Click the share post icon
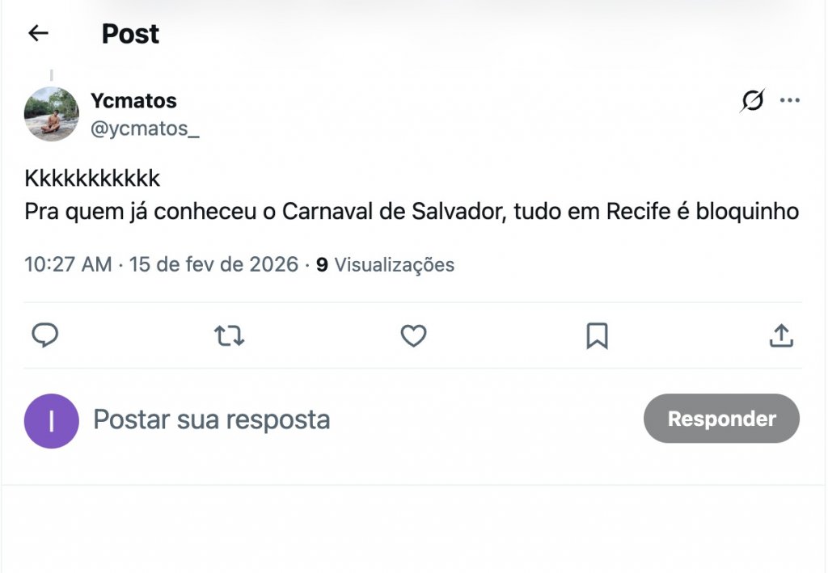 (x=780, y=335)
